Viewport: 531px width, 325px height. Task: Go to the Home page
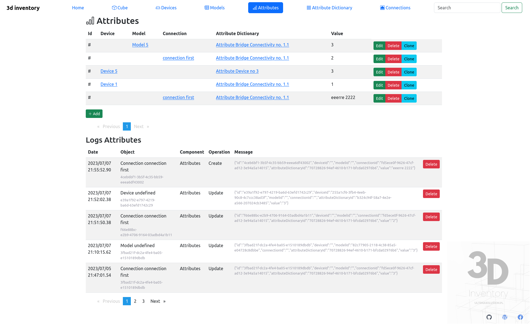(x=78, y=8)
